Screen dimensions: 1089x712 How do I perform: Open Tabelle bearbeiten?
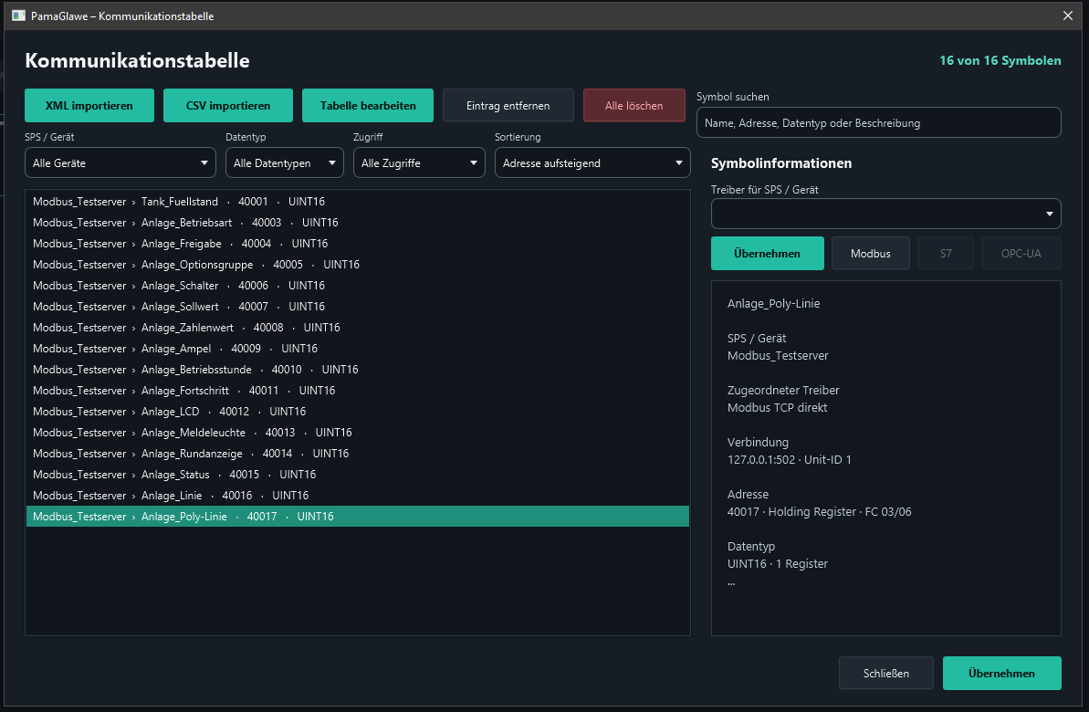[368, 106]
